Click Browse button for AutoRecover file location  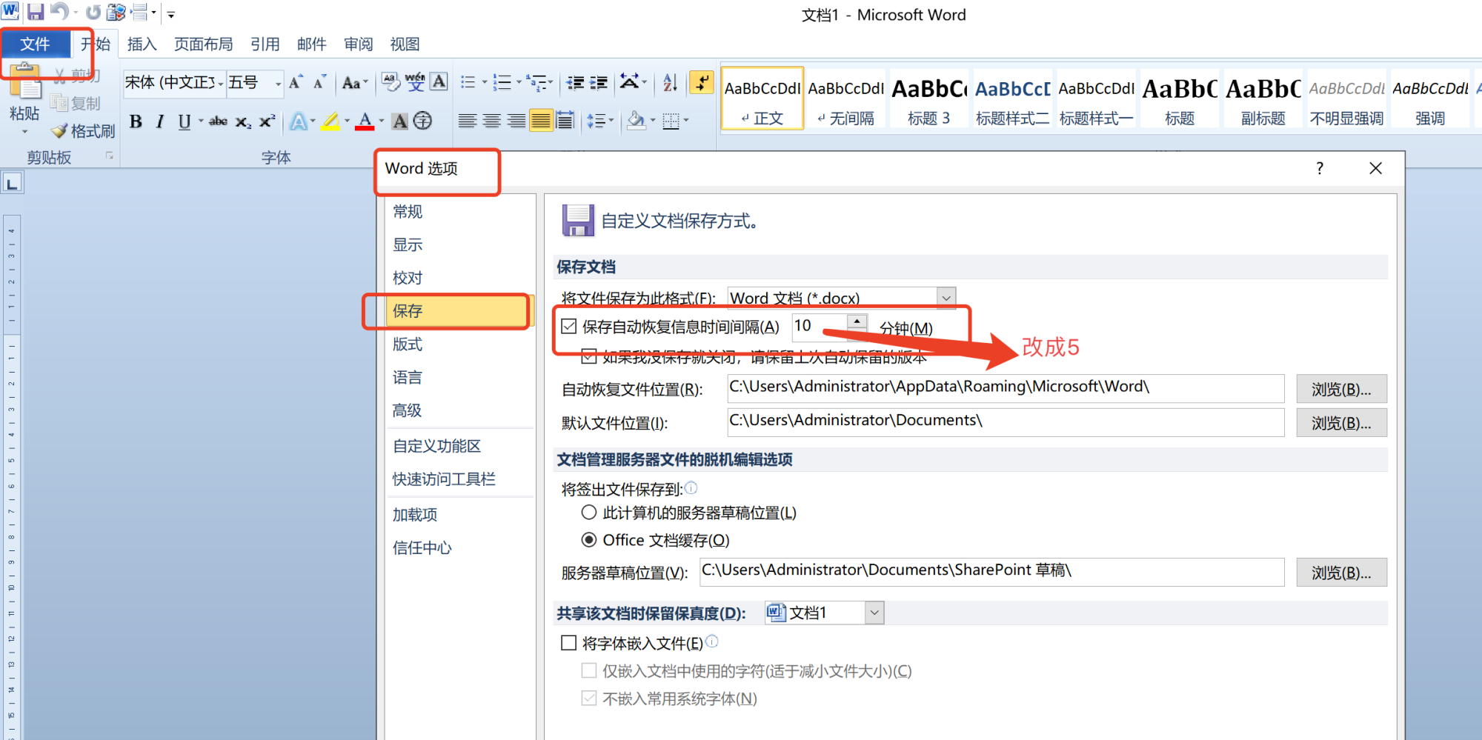[x=1341, y=389]
